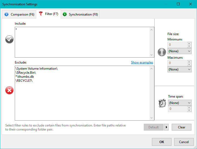
Task: Click the grey checkmark include filter icon
Action: point(9,39)
